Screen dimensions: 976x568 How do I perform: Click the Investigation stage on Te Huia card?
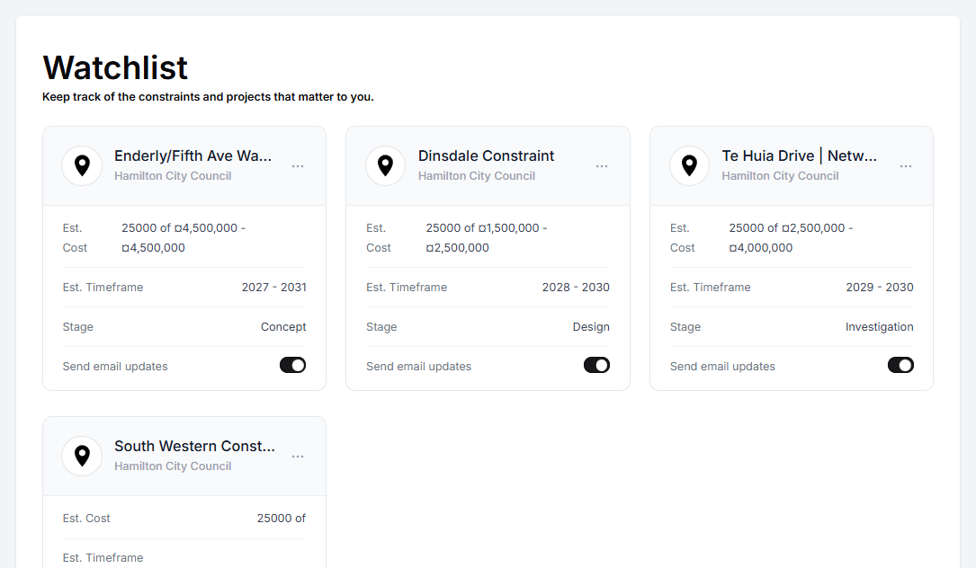[x=879, y=327]
